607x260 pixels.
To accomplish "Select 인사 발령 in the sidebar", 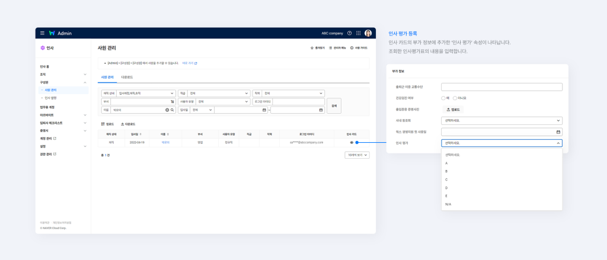I will [x=50, y=98].
